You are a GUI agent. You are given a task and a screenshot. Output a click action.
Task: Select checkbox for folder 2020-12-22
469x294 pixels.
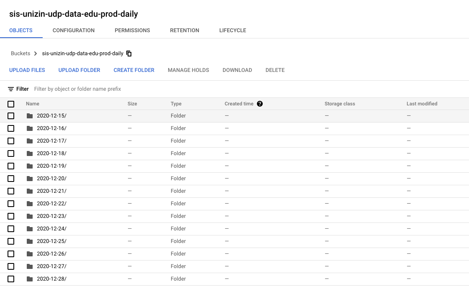tap(11, 204)
